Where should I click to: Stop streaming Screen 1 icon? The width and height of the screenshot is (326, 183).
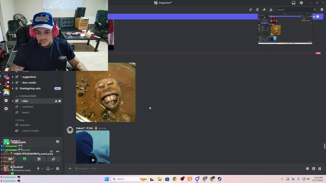pyautogui.click(x=58, y=142)
